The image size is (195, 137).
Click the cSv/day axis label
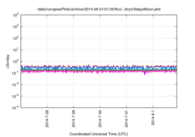pyautogui.click(x=8, y=61)
